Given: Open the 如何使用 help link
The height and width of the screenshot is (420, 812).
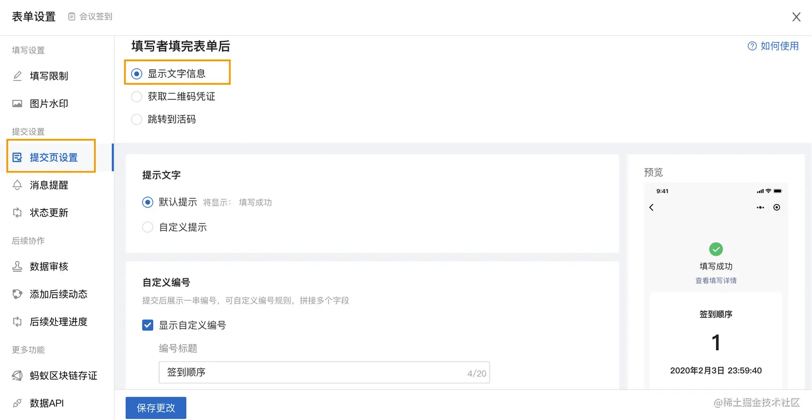Looking at the screenshot, I should coord(780,46).
